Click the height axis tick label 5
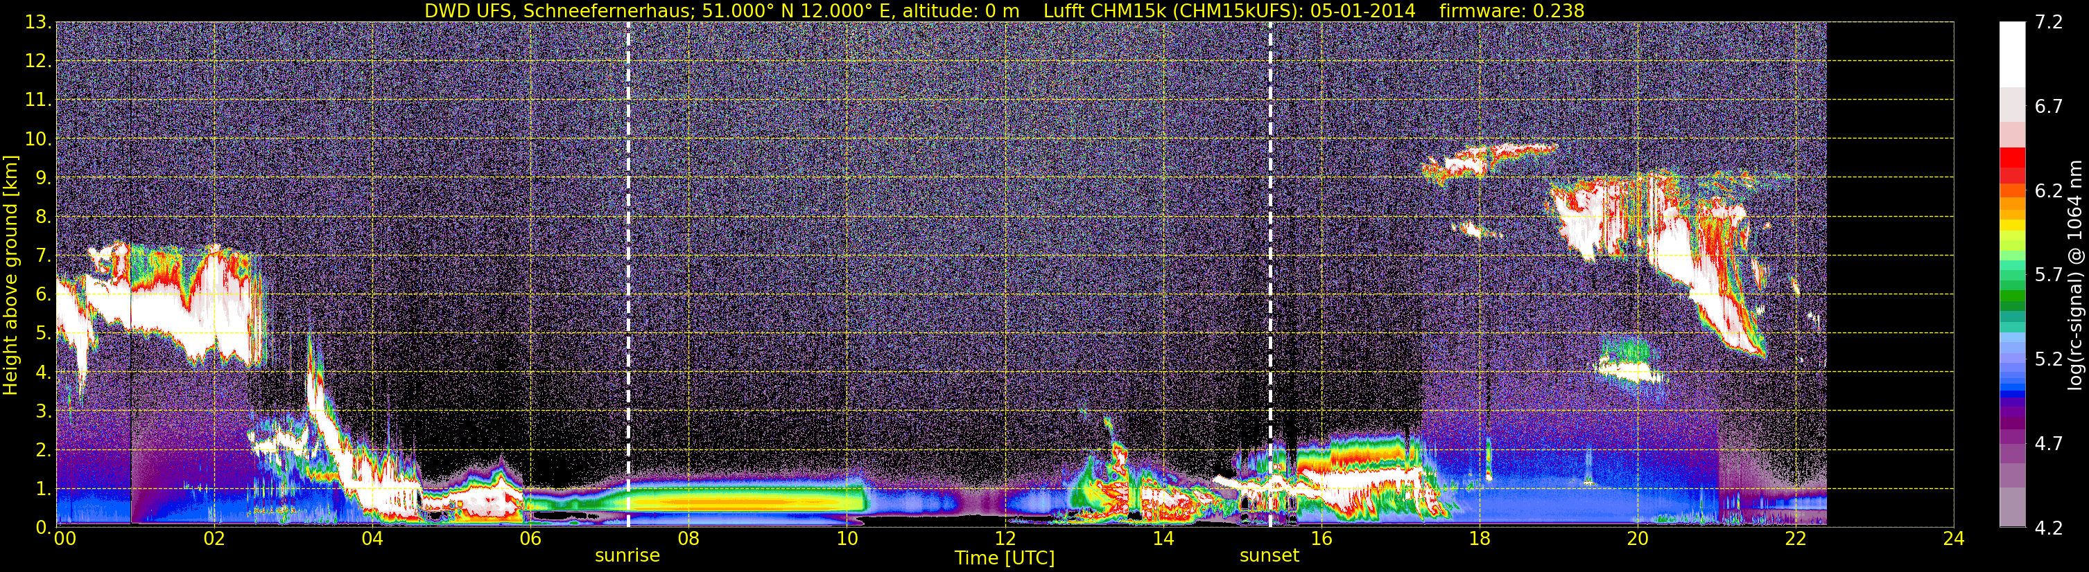2089x572 pixels. pyautogui.click(x=42, y=334)
